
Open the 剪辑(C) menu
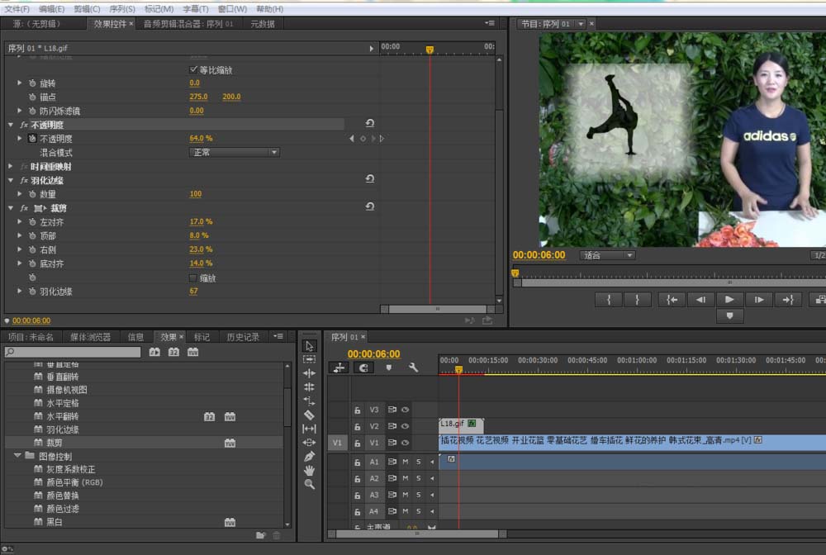87,8
